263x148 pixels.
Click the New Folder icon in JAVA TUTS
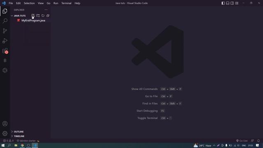point(38,16)
